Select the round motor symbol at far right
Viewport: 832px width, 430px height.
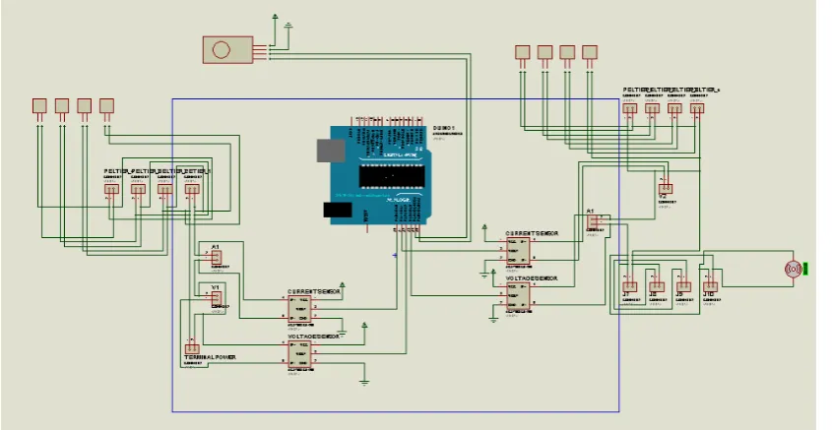pos(793,269)
